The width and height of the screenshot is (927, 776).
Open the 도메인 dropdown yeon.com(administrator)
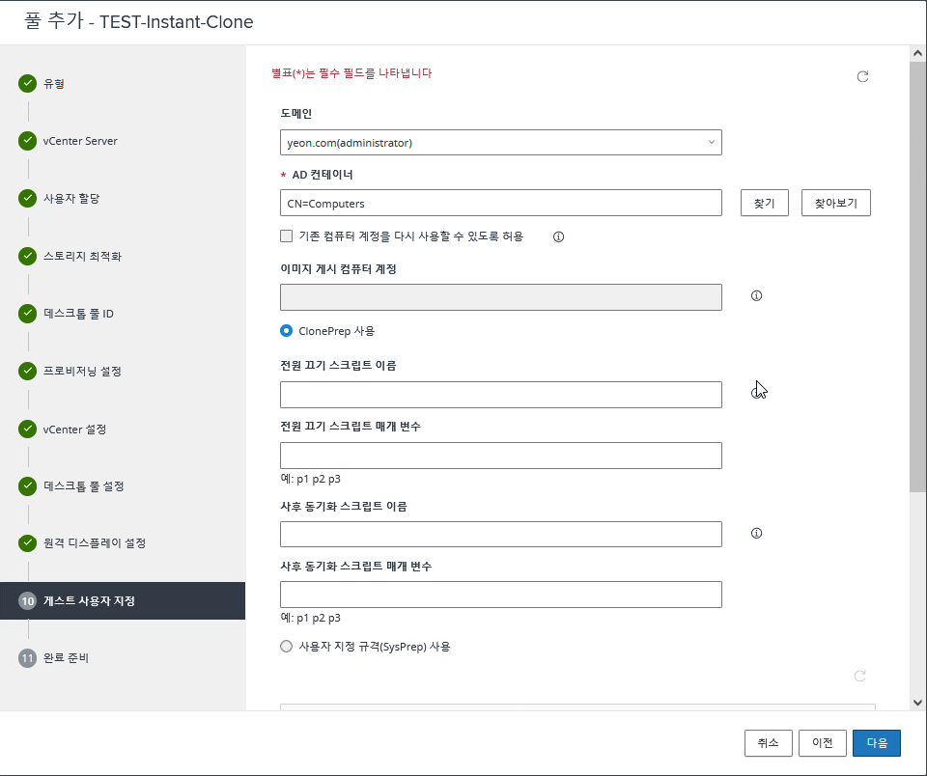(x=501, y=143)
